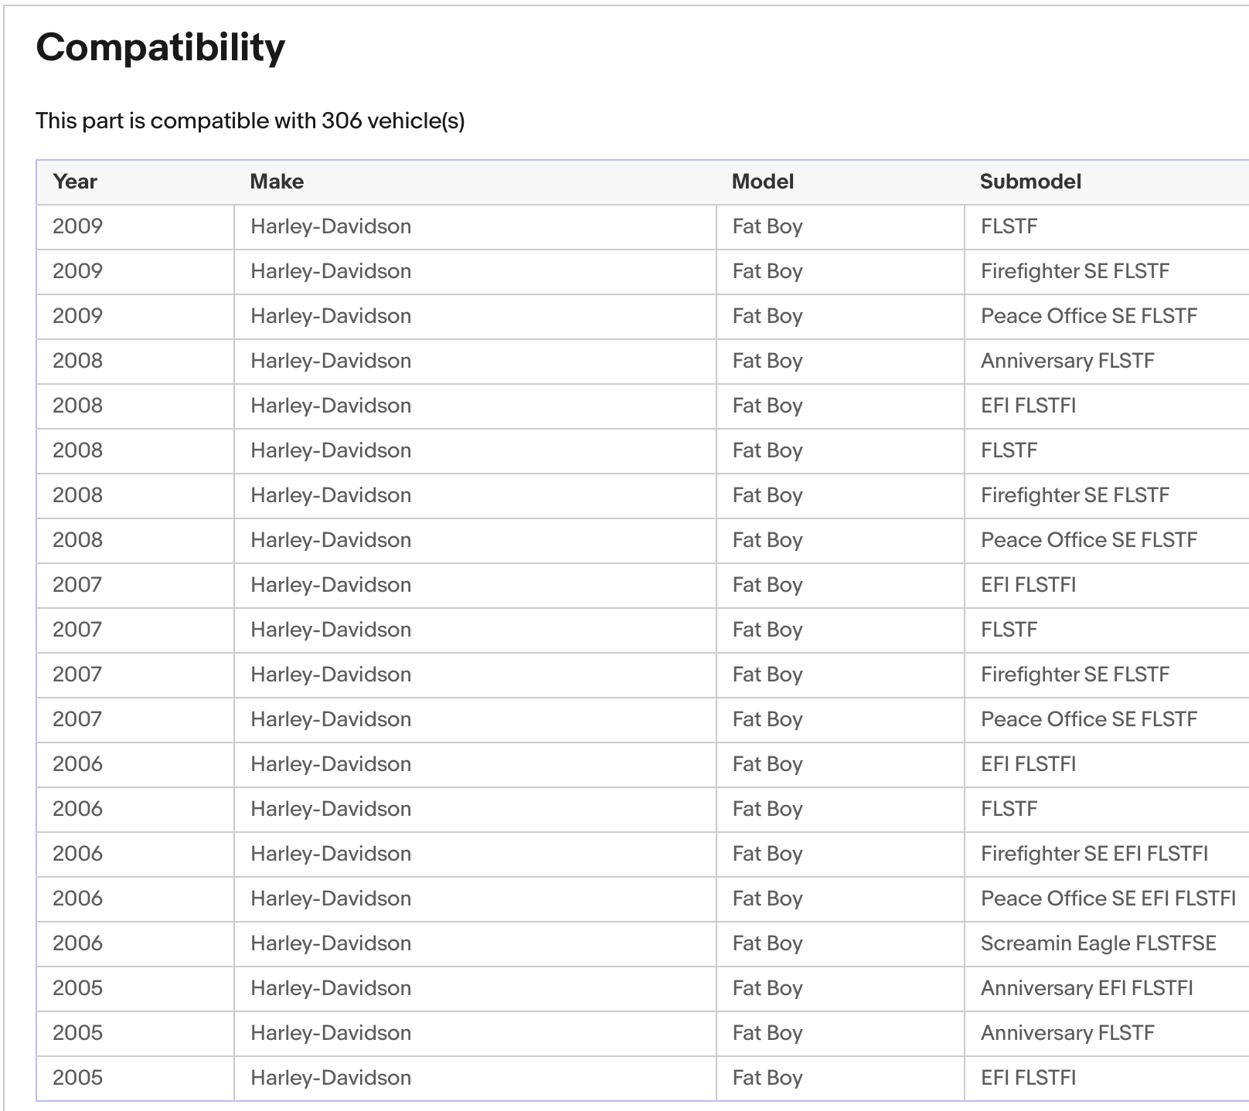Image resolution: width=1249 pixels, height=1111 pixels.
Task: Click the 2008 Peace Office SE FLSTF cell
Action: pyautogui.click(x=1088, y=540)
